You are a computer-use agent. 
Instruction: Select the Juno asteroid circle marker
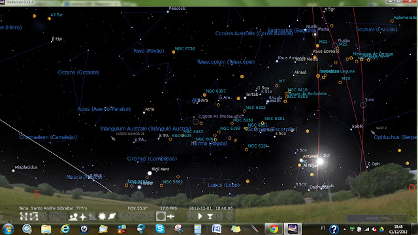click(x=363, y=105)
